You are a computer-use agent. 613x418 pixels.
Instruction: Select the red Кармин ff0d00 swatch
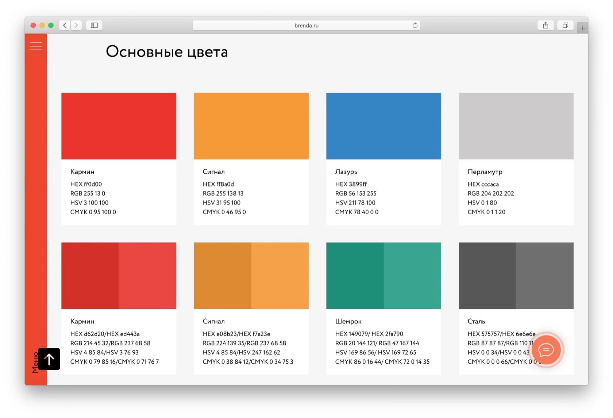click(119, 126)
